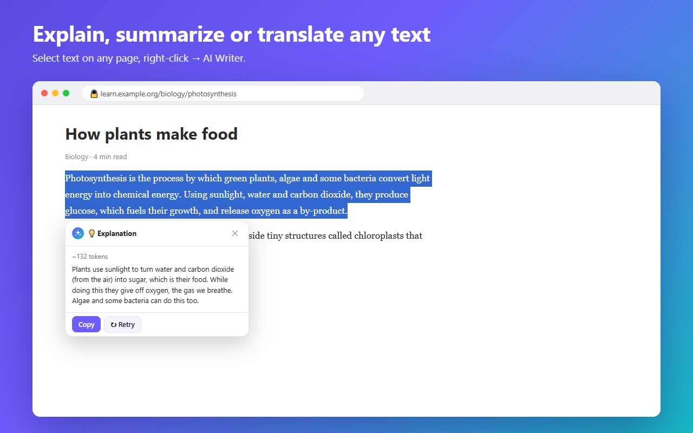693x433 pixels.
Task: Close the Explanation popup
Action: [x=235, y=233]
